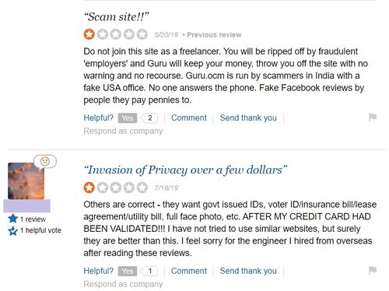Respond as company to Privacy review
The width and height of the screenshot is (389, 291).
[123, 284]
